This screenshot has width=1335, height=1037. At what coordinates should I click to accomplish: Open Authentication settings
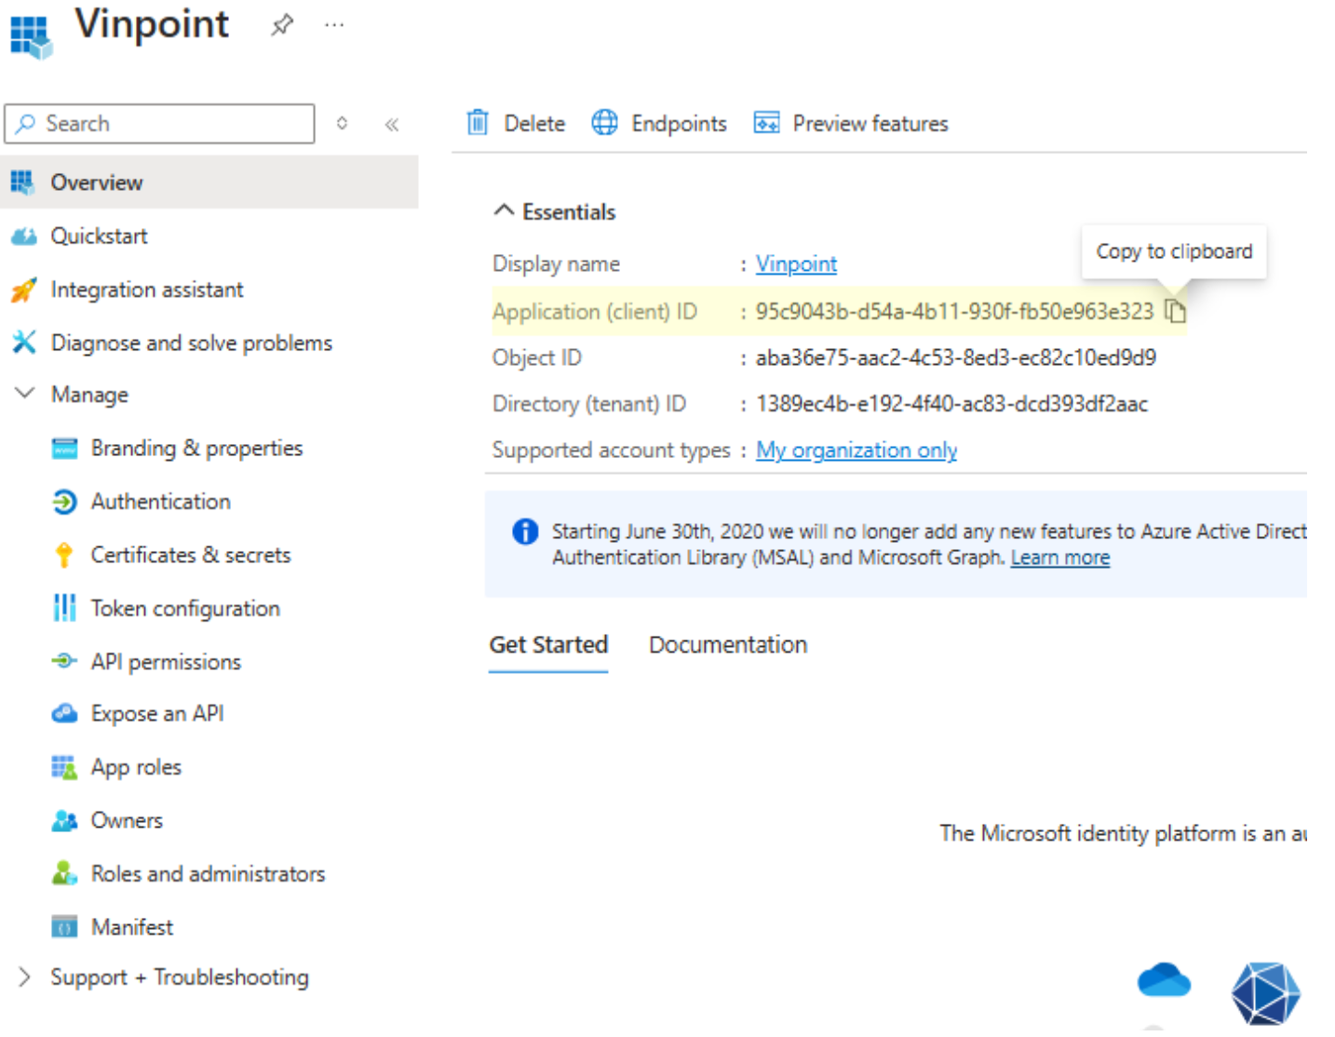coord(160,502)
